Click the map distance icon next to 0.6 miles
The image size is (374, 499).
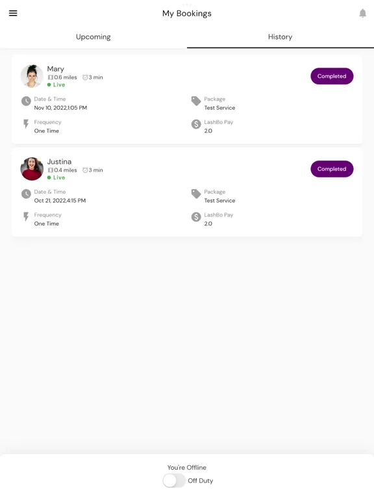[x=50, y=77]
